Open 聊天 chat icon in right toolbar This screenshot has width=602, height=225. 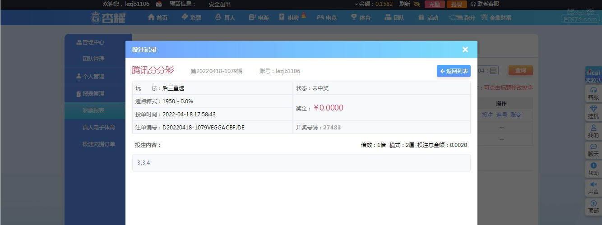pyautogui.click(x=593, y=150)
